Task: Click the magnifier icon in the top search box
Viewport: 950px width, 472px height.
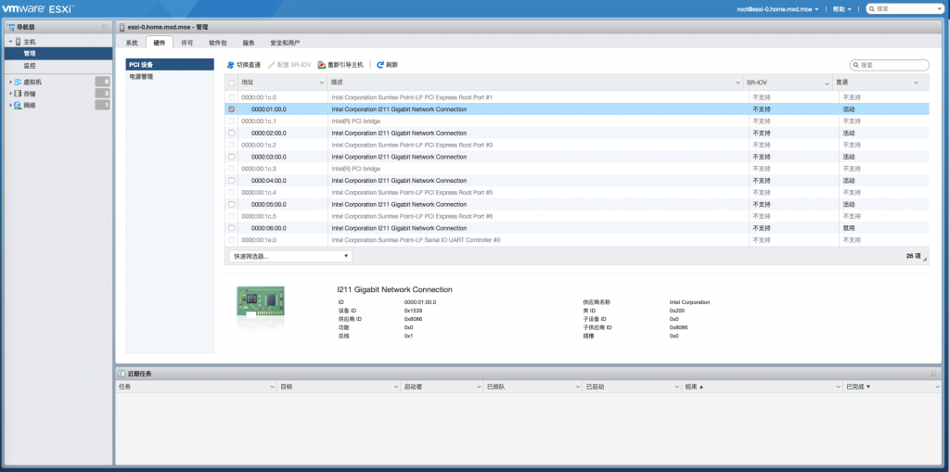Action: (x=871, y=9)
